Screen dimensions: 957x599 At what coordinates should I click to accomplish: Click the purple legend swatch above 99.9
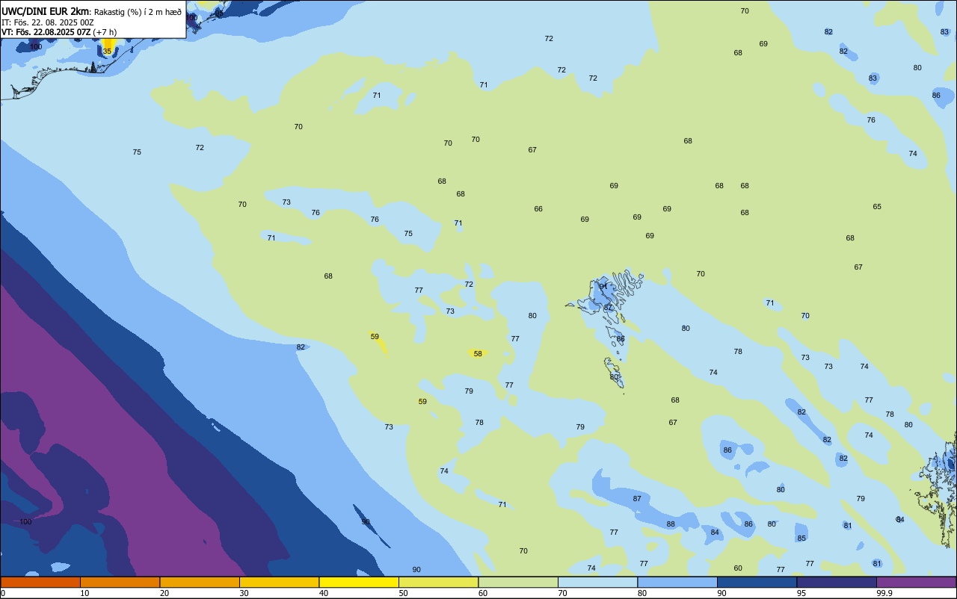tap(916, 582)
